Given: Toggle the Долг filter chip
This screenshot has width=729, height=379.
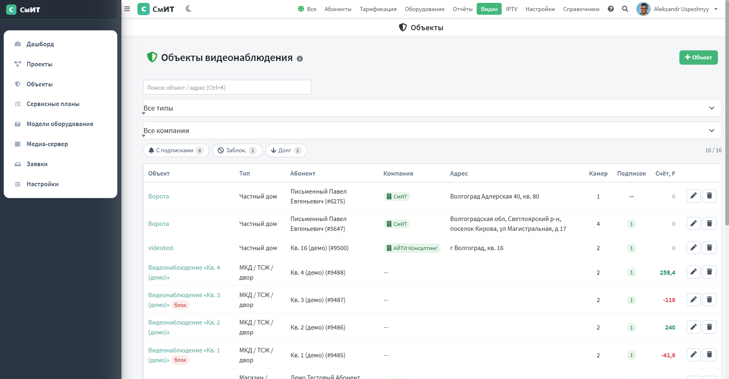Looking at the screenshot, I should coord(286,150).
